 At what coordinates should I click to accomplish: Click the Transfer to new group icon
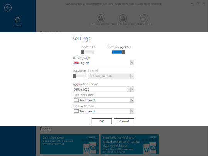pyautogui.click(x=123, y=18)
